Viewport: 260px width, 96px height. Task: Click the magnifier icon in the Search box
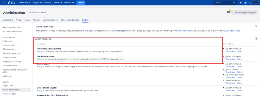[x=234, y=3]
